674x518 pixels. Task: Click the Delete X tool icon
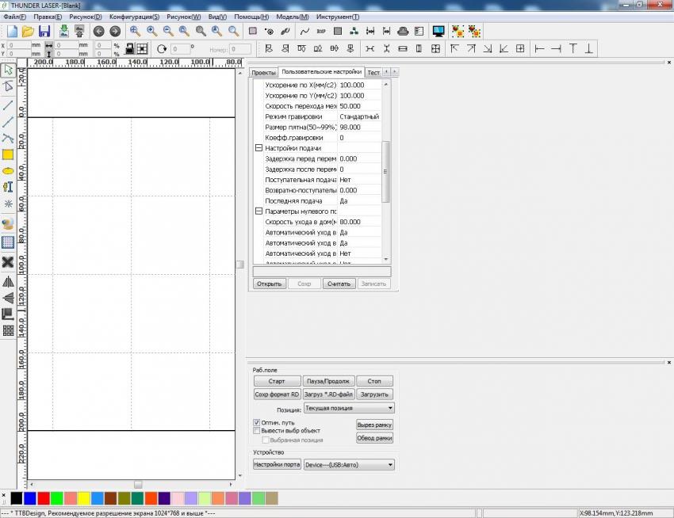[8, 262]
